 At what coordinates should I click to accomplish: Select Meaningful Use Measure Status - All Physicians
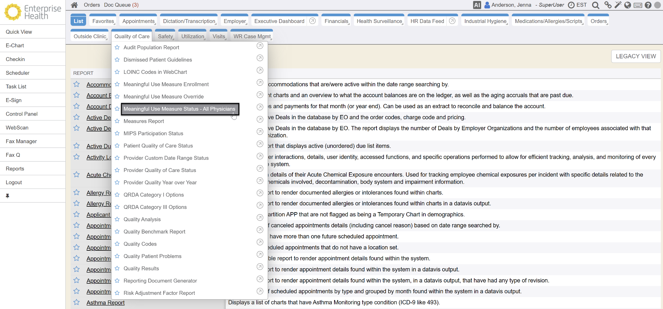[x=179, y=109]
